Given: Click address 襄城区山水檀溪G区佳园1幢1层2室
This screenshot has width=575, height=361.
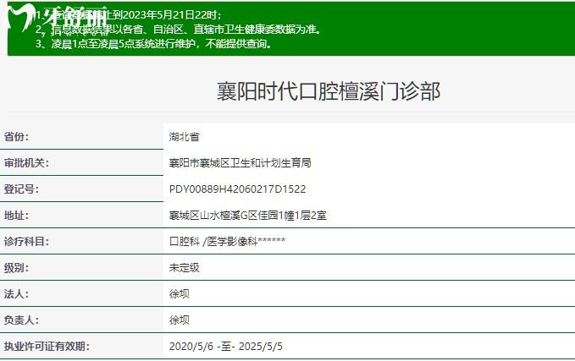Looking at the screenshot, I should [248, 216].
